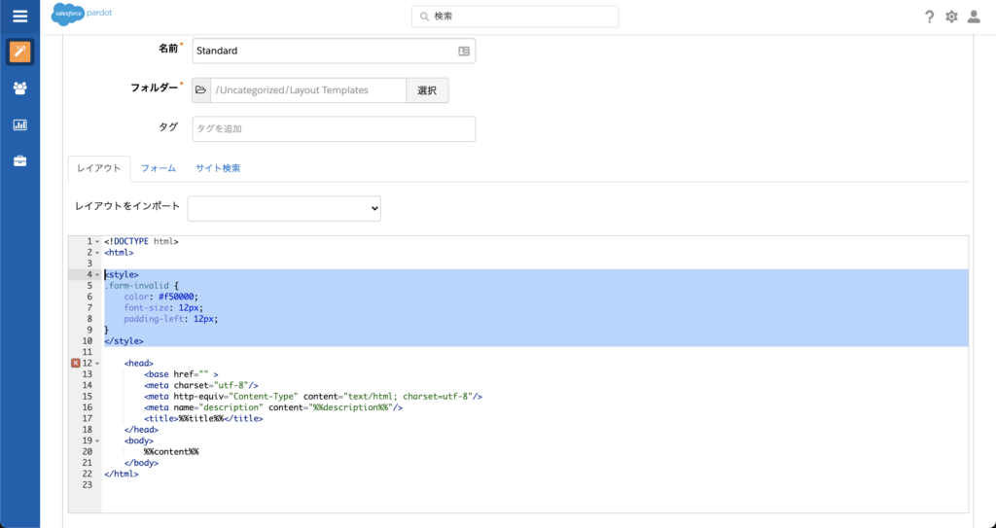The width and height of the screenshot is (996, 528).
Task: Open the Reports chart icon in sidebar
Action: point(19,124)
